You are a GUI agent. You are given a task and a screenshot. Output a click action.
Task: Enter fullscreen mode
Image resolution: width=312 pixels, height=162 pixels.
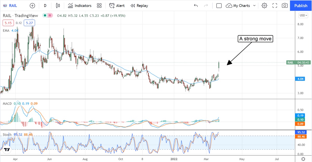[x=275, y=5]
